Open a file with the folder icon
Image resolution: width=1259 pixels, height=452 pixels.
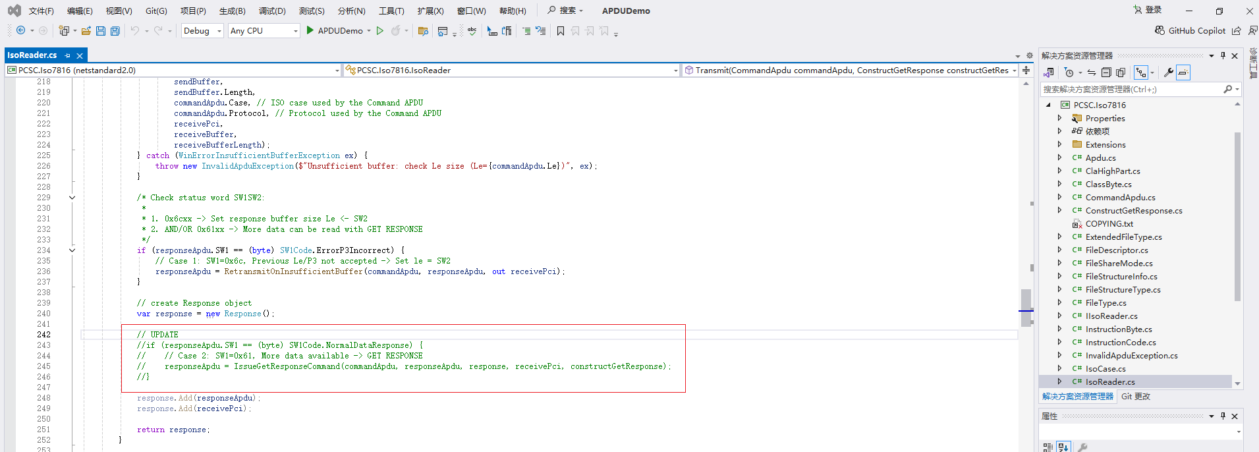coord(86,31)
